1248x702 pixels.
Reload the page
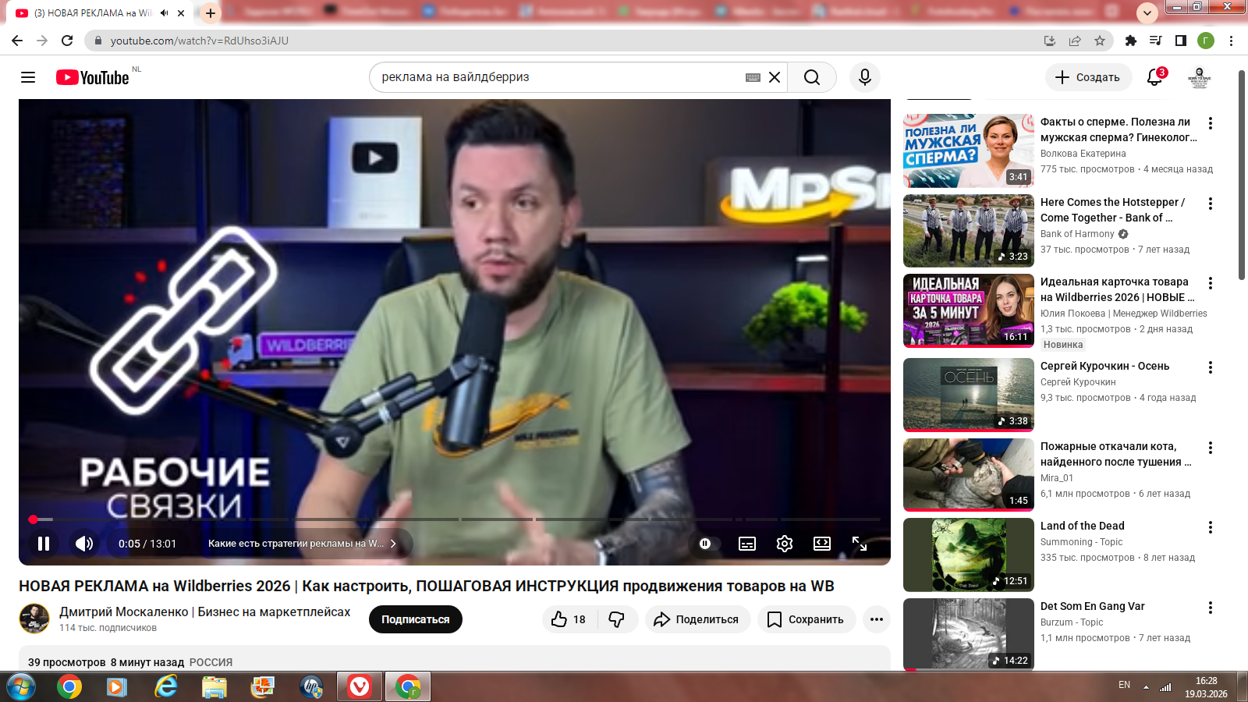coord(67,41)
